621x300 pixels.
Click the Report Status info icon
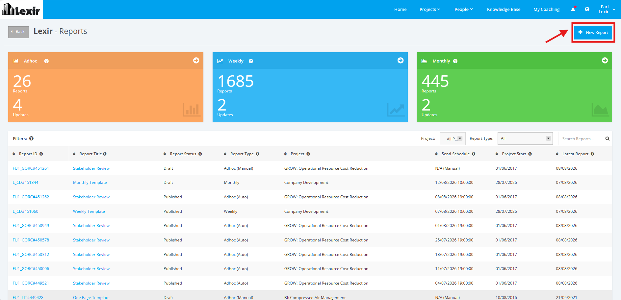pos(200,154)
